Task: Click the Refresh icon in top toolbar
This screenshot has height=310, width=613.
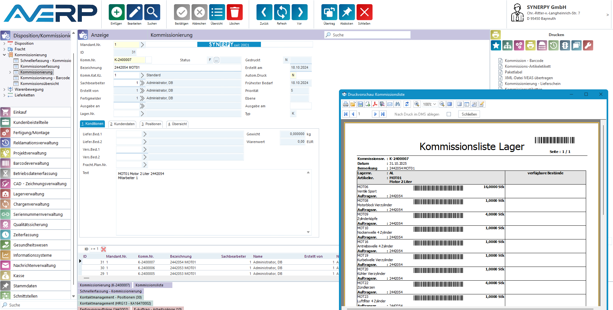Action: (x=282, y=12)
